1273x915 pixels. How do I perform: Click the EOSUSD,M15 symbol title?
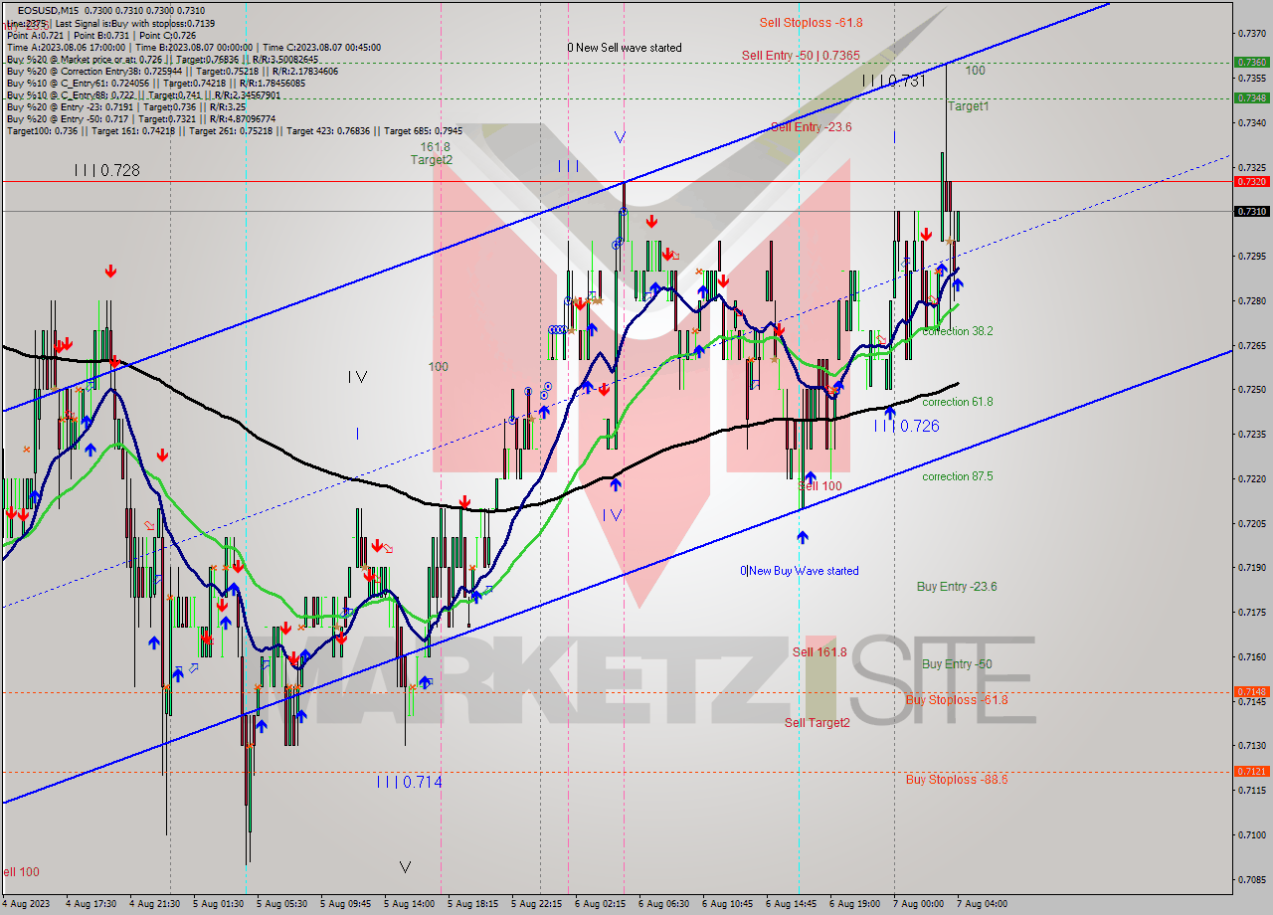pyautogui.click(x=47, y=10)
